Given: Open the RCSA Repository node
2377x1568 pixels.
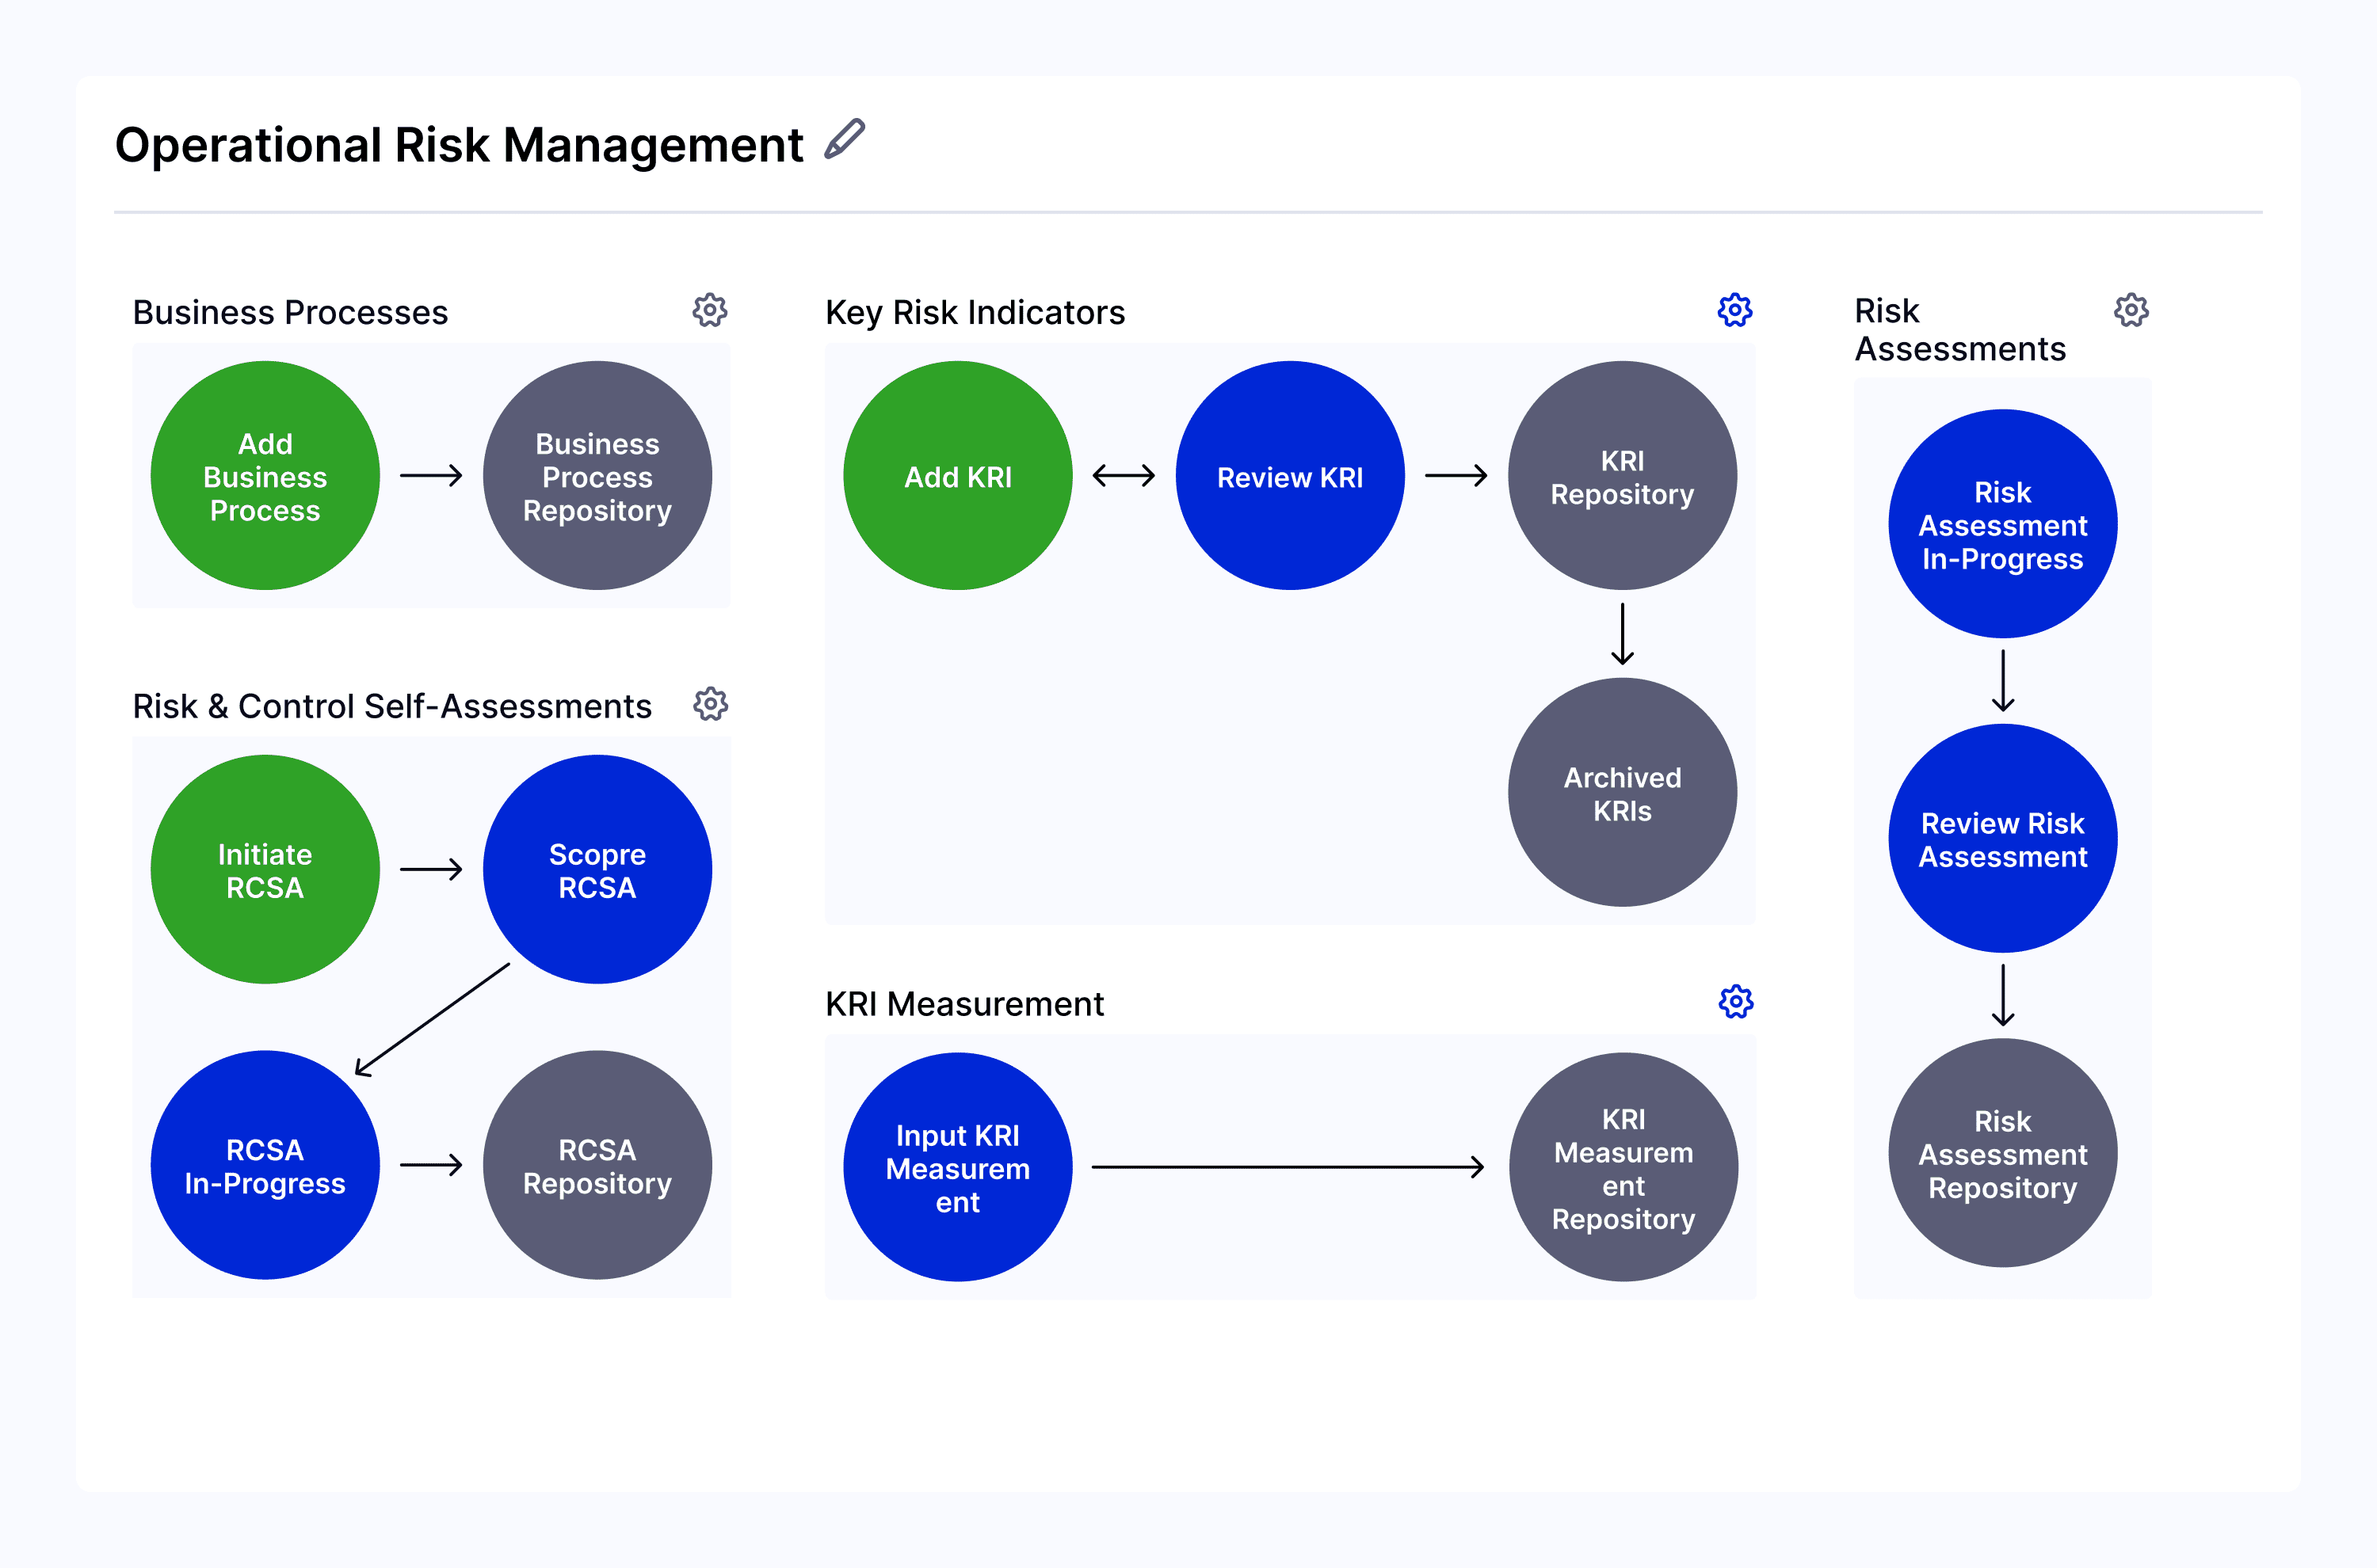Looking at the screenshot, I should coord(597,1164).
